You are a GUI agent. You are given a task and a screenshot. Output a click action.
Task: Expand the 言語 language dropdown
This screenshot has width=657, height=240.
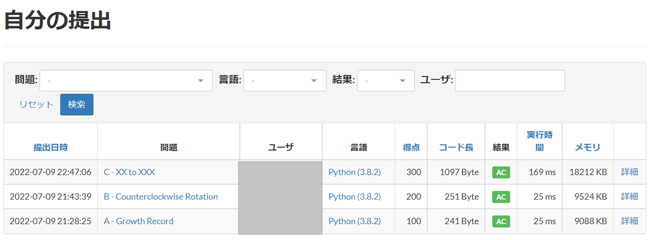[x=285, y=80]
